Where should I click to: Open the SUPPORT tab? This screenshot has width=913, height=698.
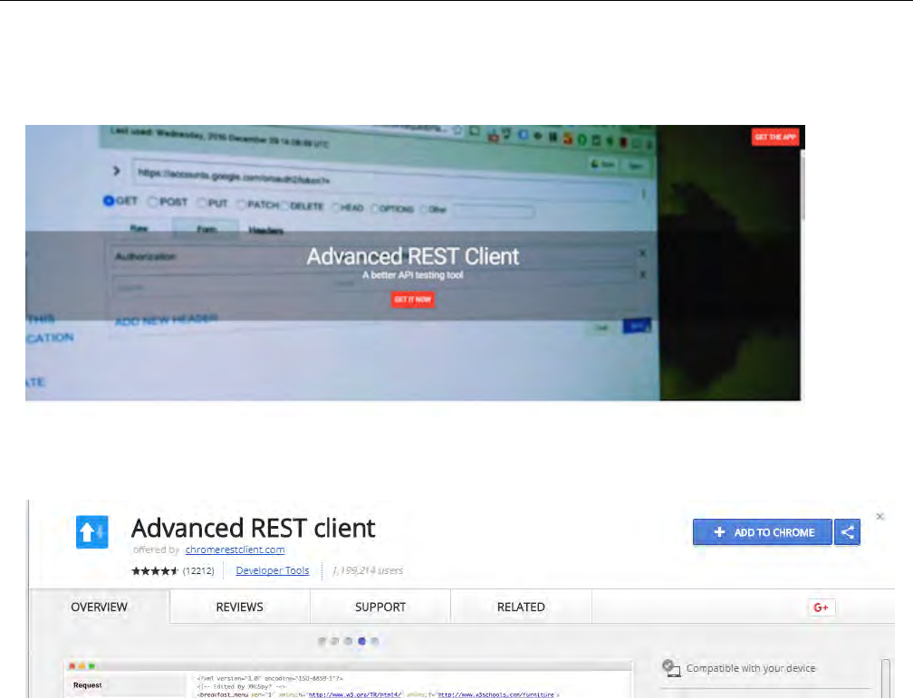pyautogui.click(x=380, y=607)
